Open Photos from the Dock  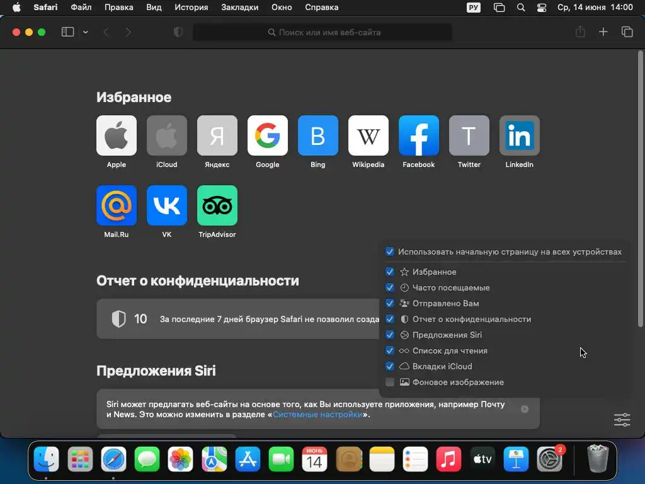[181, 459]
